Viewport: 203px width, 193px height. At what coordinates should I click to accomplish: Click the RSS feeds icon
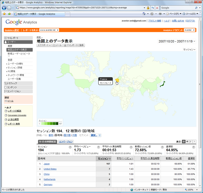(x=152, y=14)
